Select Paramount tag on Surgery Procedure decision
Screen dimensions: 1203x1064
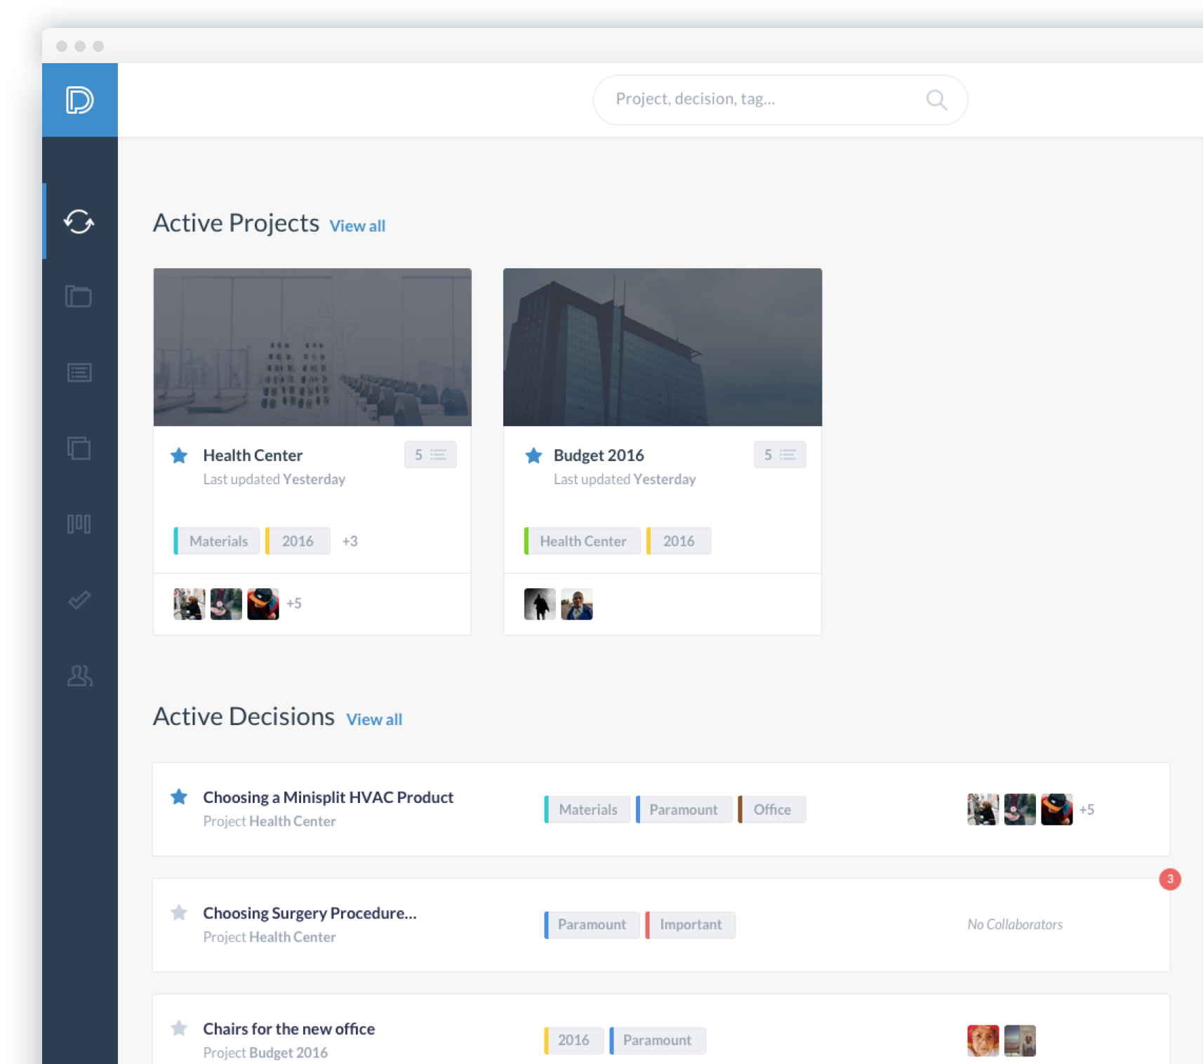coord(592,925)
